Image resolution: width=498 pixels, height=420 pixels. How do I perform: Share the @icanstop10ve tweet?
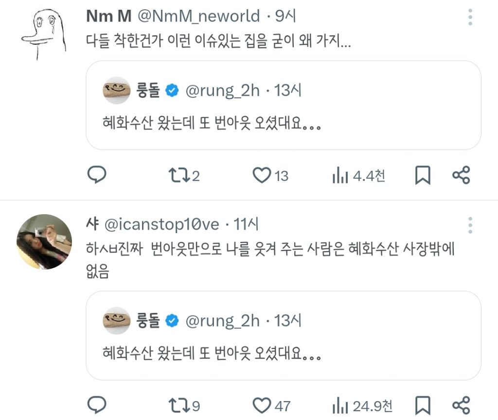point(461,405)
